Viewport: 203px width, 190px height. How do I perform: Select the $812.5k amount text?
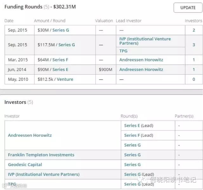coord(45,79)
